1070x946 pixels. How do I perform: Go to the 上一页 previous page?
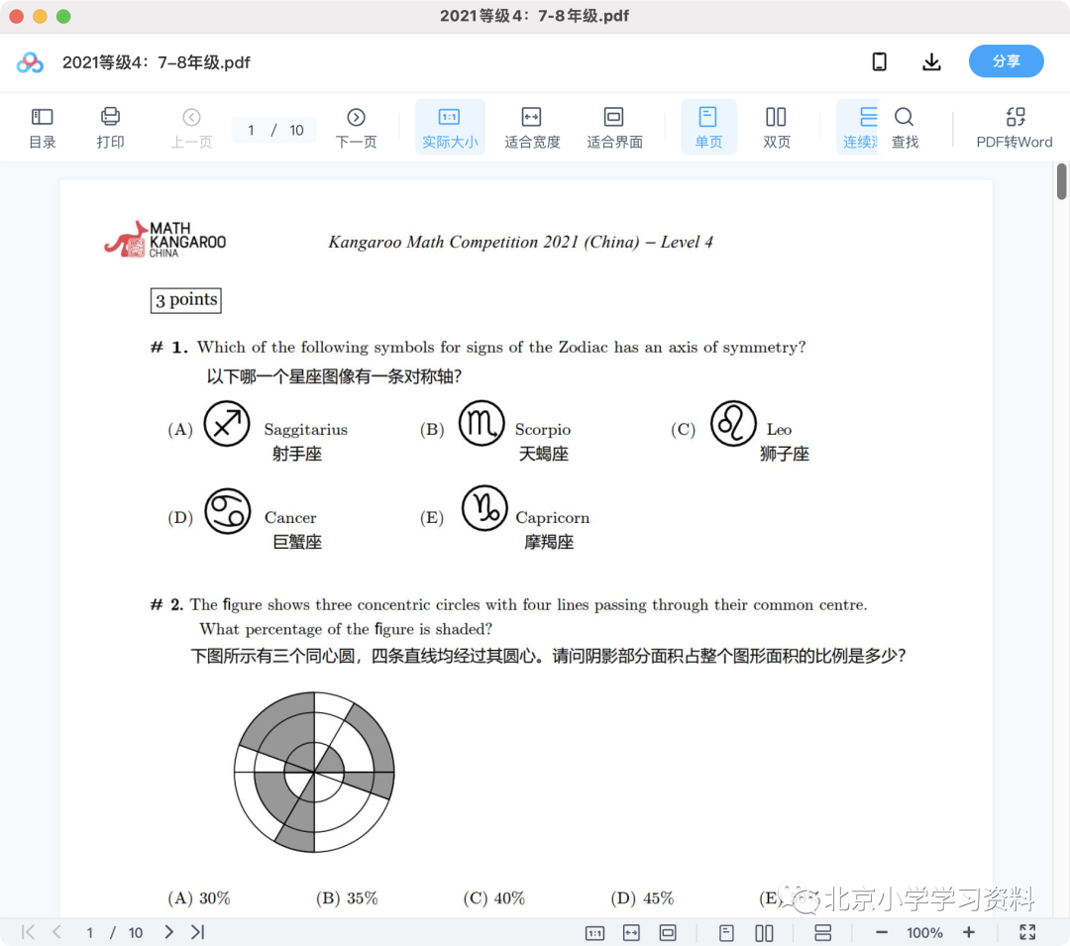coord(191,128)
